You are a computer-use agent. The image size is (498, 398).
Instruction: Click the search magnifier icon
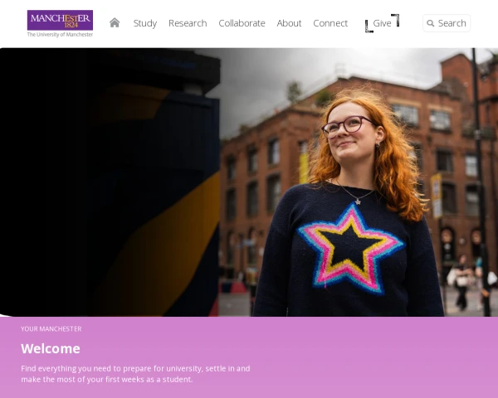tap(430, 23)
